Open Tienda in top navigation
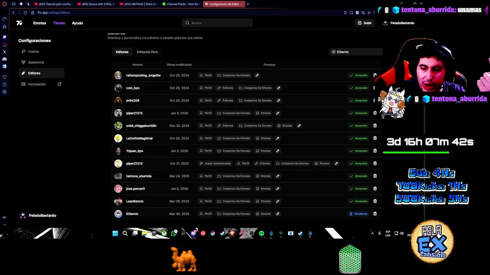Viewport: 490px width, 275px height. point(59,23)
